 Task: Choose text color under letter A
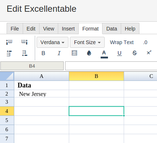pos(104,54)
